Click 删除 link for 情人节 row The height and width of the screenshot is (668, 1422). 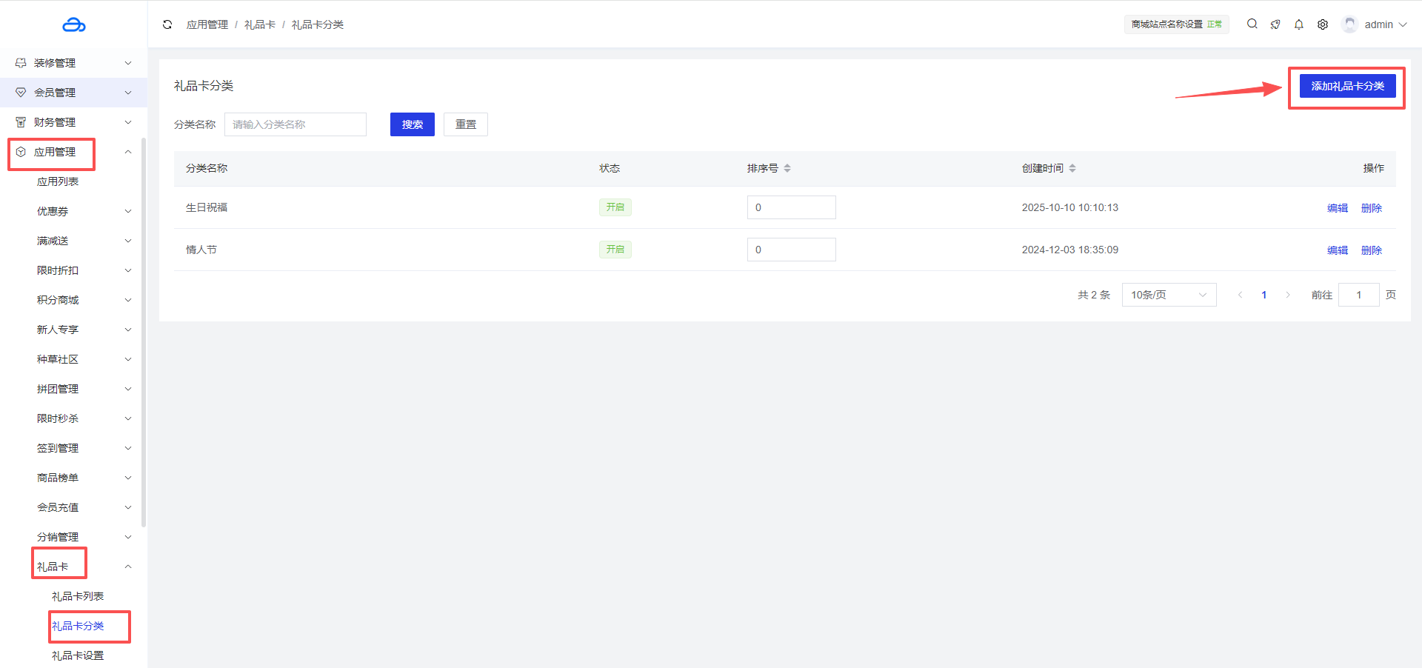click(x=1371, y=250)
